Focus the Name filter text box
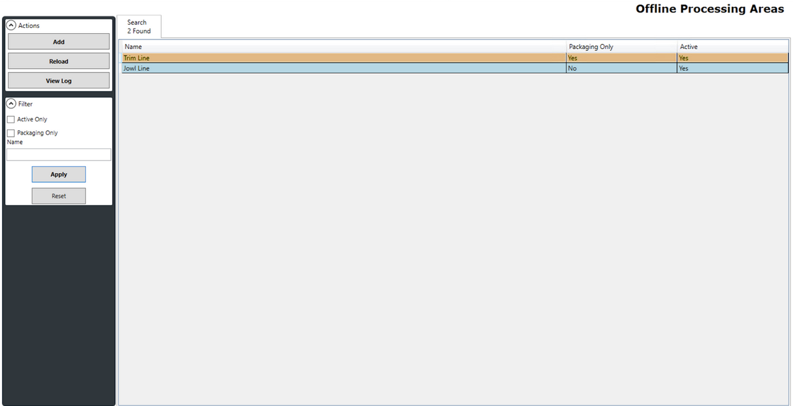 tap(59, 155)
